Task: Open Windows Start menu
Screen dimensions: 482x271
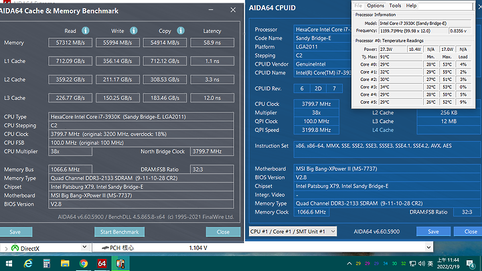Action: [x=9, y=264]
